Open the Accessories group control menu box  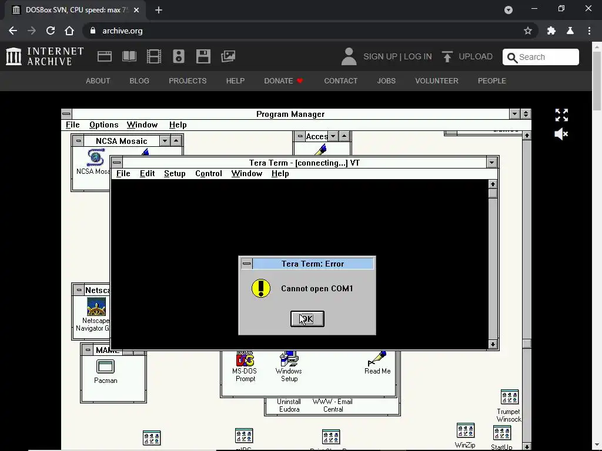coord(300,136)
